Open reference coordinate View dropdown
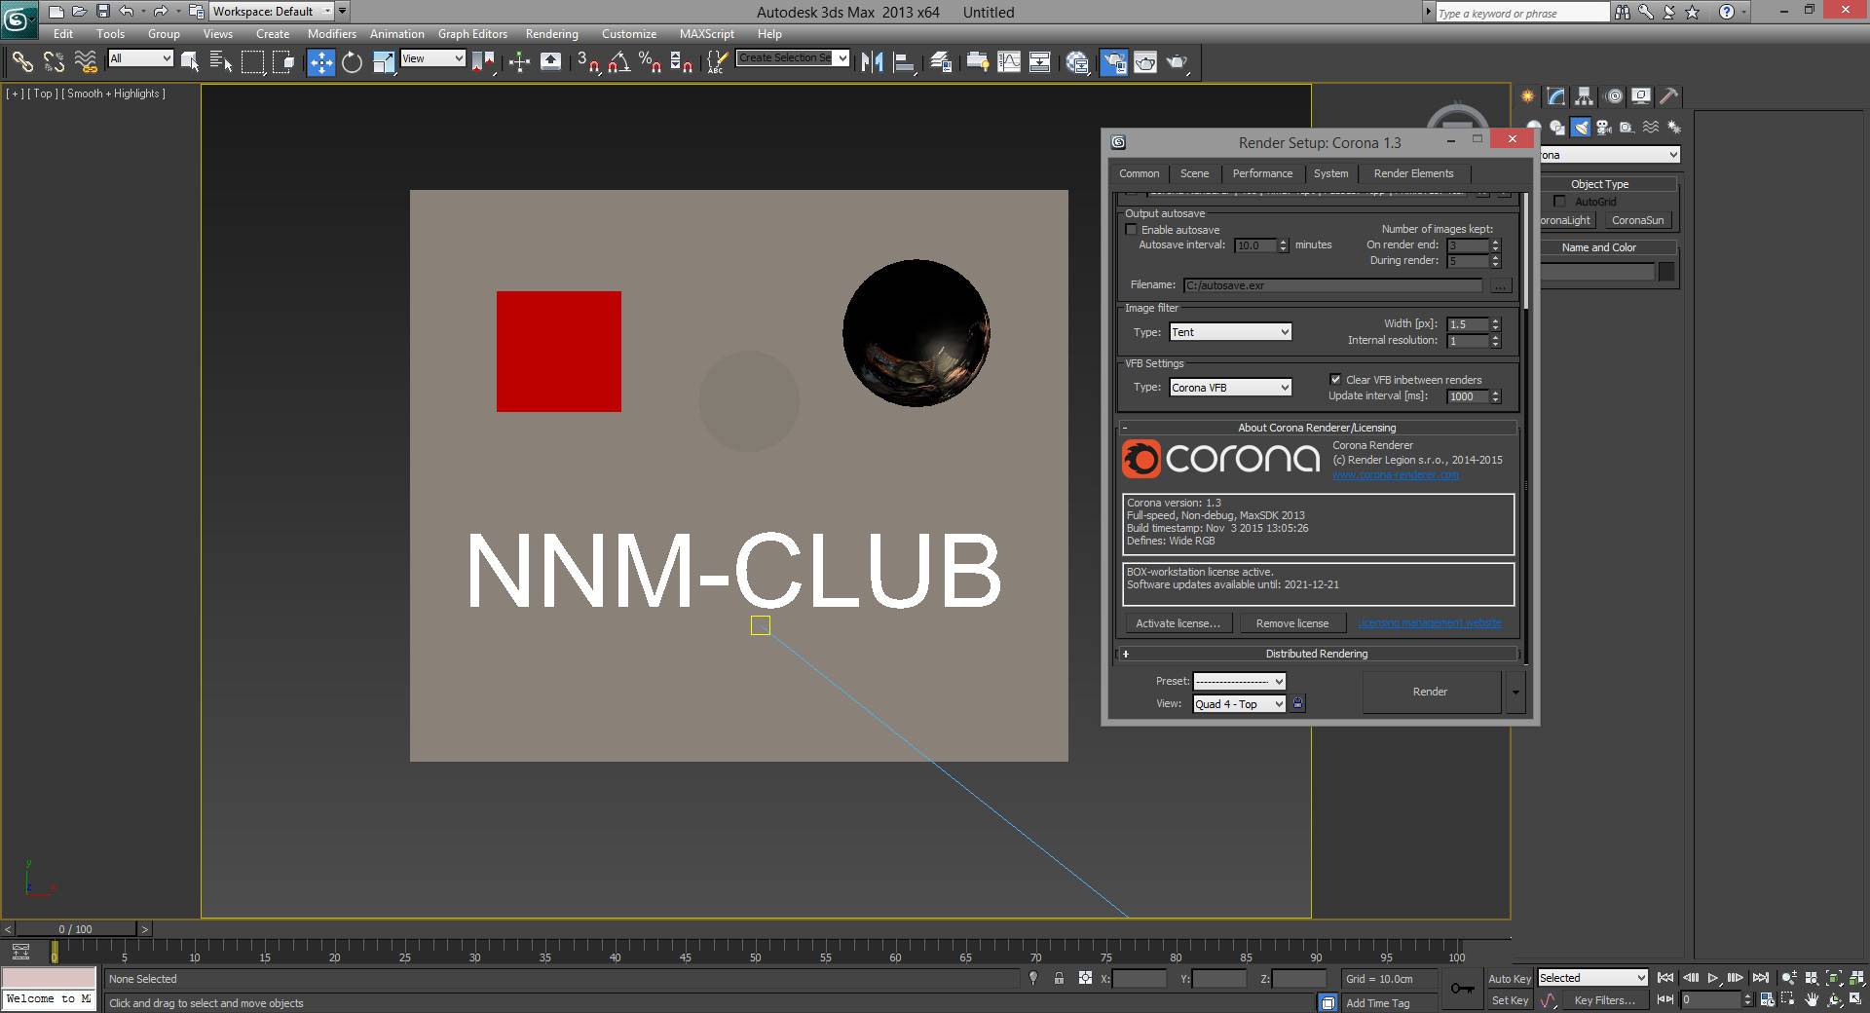 [x=432, y=58]
